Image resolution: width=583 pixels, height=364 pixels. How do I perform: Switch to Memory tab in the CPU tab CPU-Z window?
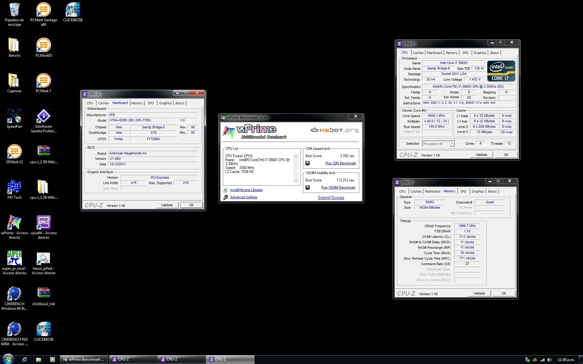pyautogui.click(x=451, y=53)
